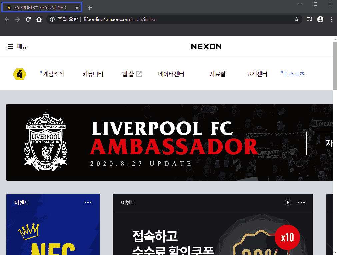Open the 고객센터 menu
337x255 pixels.
click(x=257, y=74)
